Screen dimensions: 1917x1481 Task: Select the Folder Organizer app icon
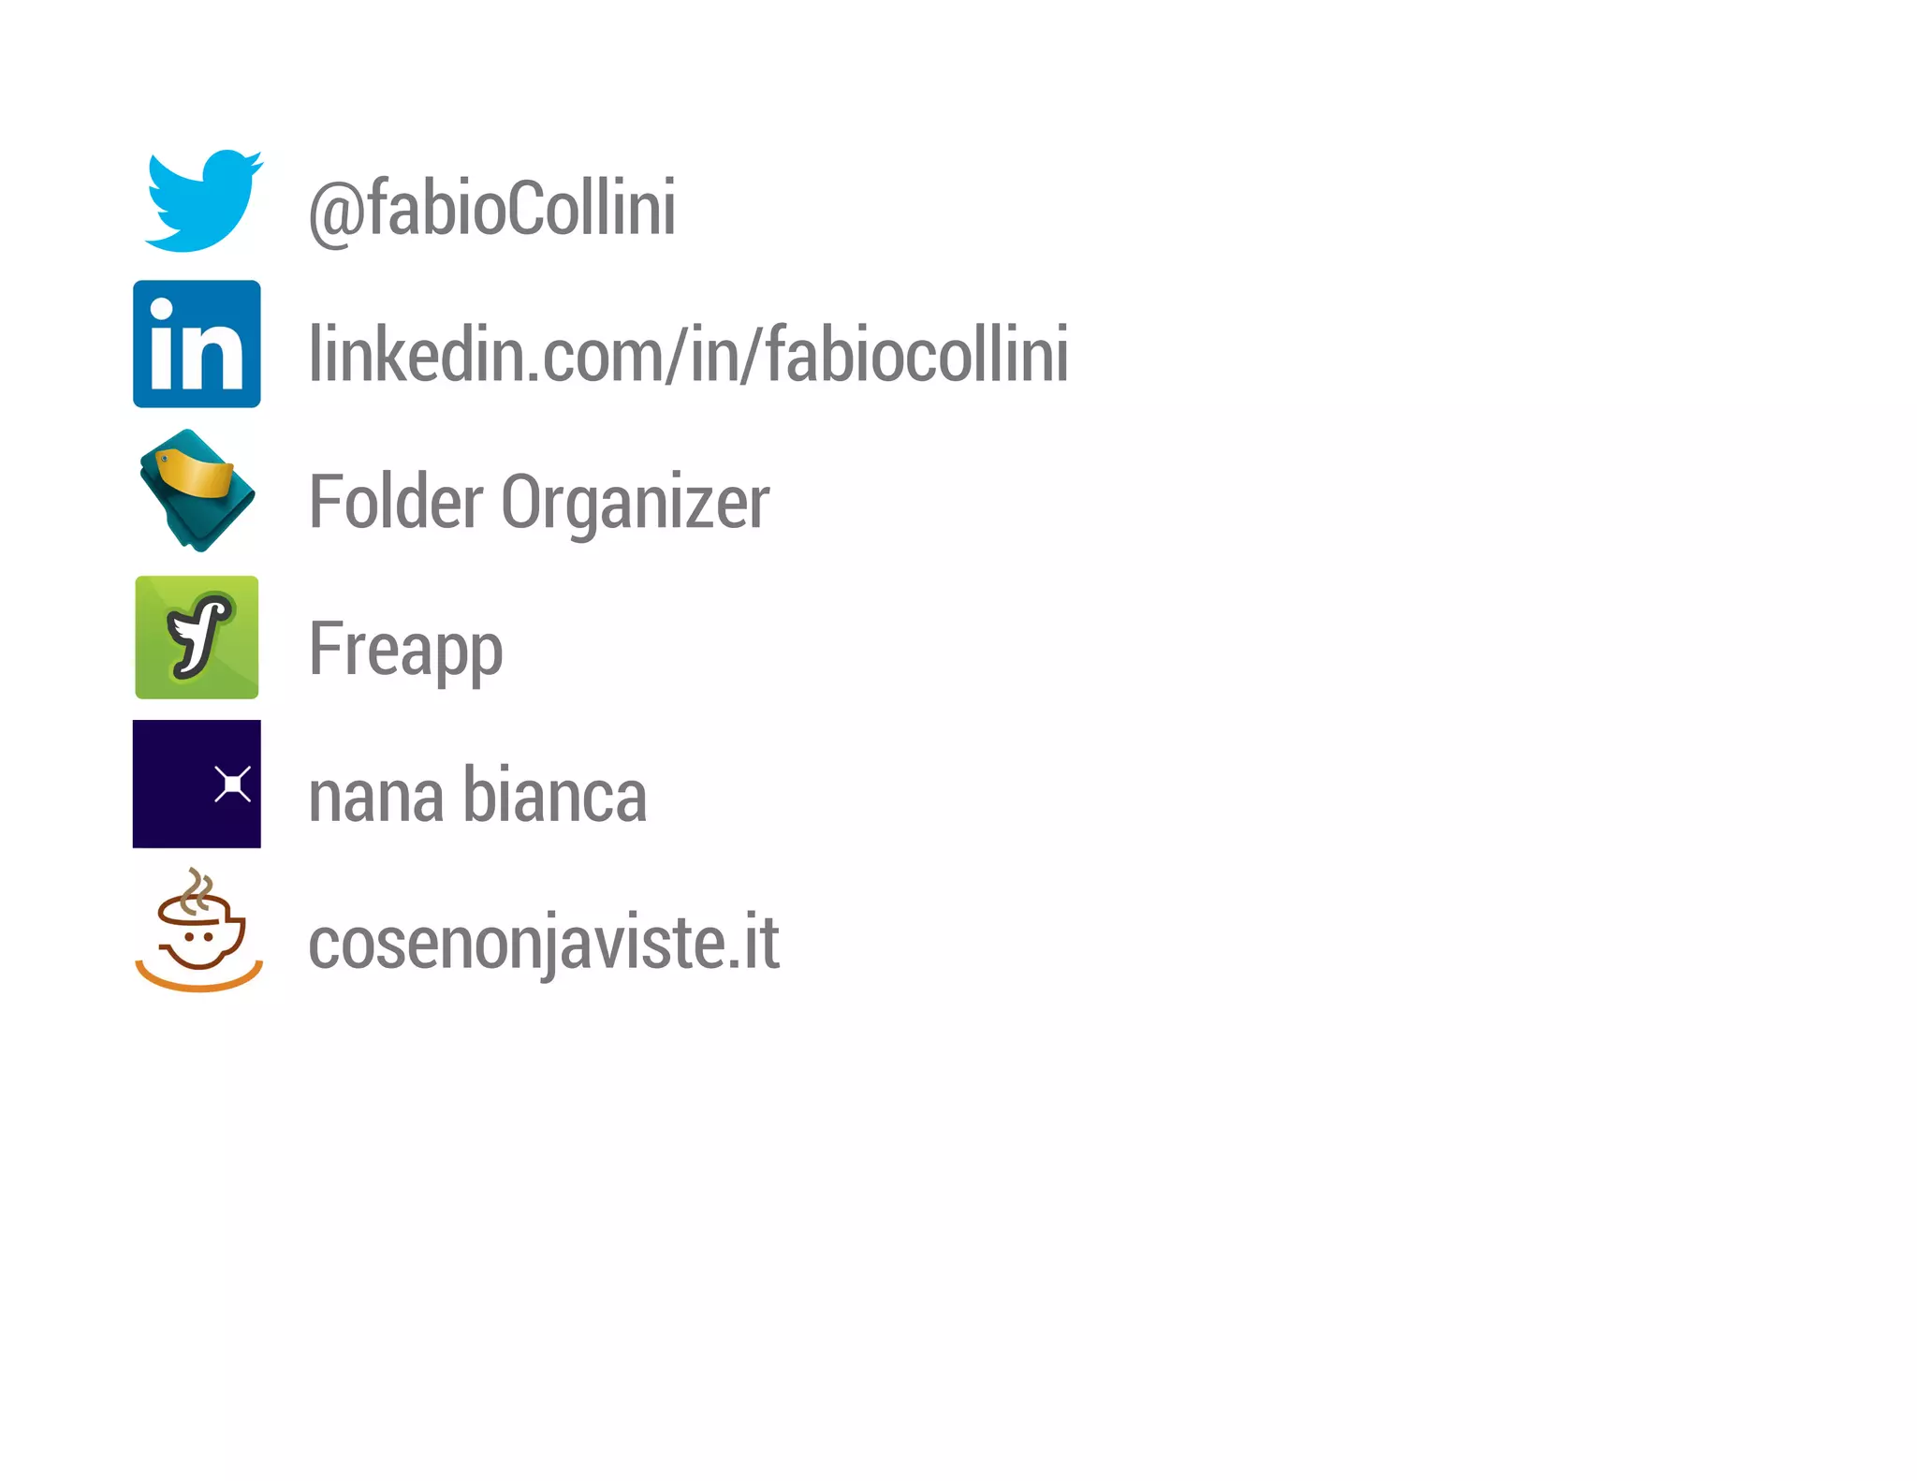(197, 491)
